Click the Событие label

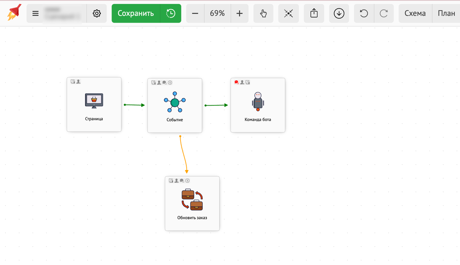click(175, 120)
